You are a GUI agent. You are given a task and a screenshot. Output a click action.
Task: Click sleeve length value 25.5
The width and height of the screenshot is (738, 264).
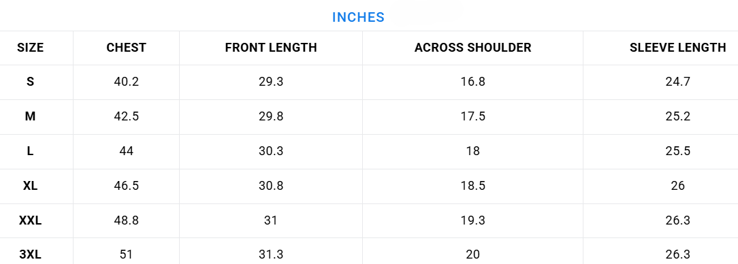(678, 151)
